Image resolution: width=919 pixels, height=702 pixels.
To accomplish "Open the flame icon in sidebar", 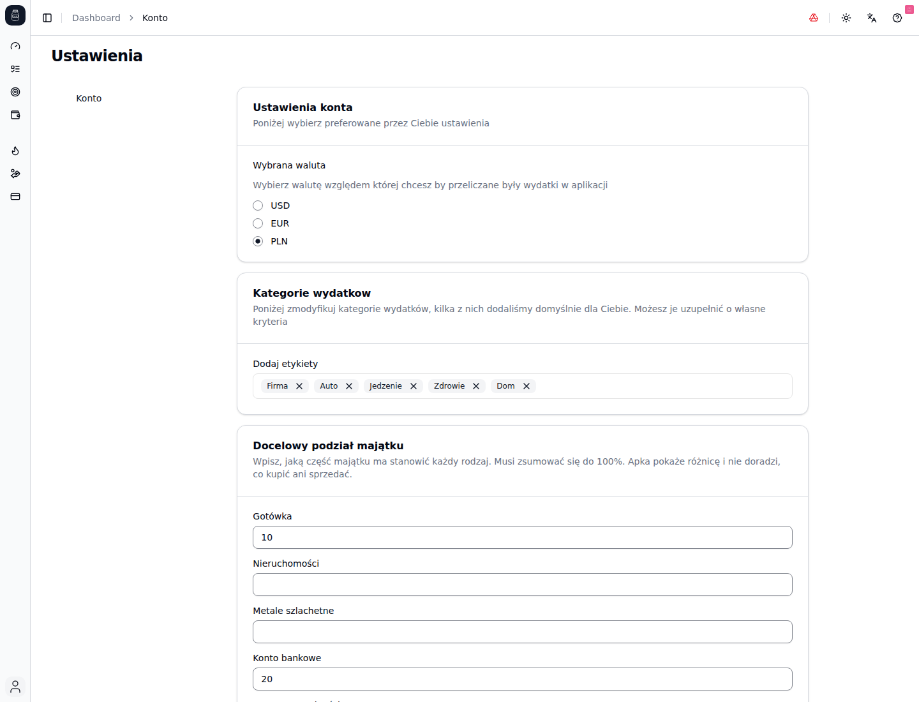I will 15,151.
